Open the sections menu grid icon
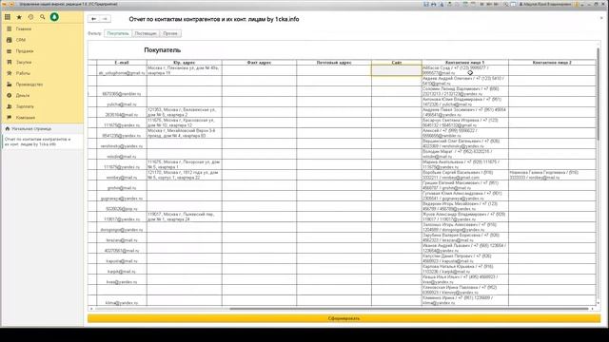Image resolution: width=609 pixels, height=342 pixels. pos(8,17)
